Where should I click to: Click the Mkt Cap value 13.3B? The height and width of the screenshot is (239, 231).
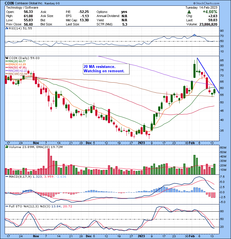point(84,20)
